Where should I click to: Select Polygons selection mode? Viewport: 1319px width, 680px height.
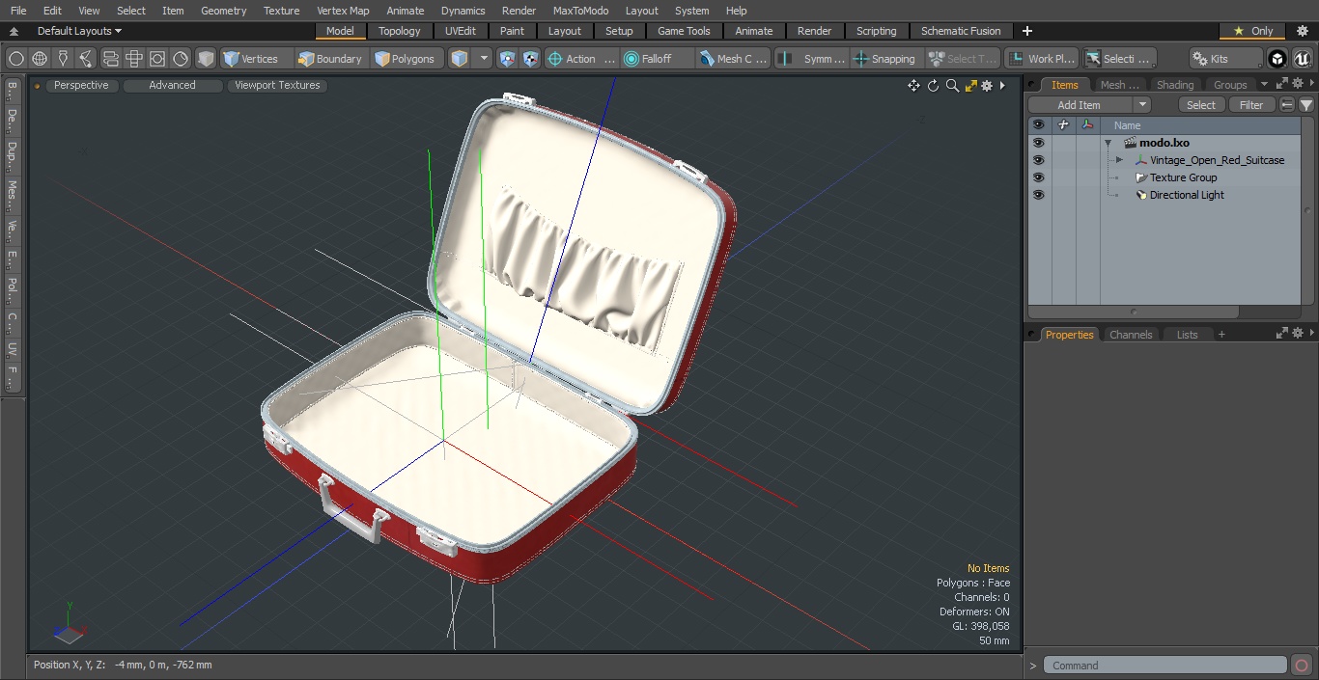point(407,59)
